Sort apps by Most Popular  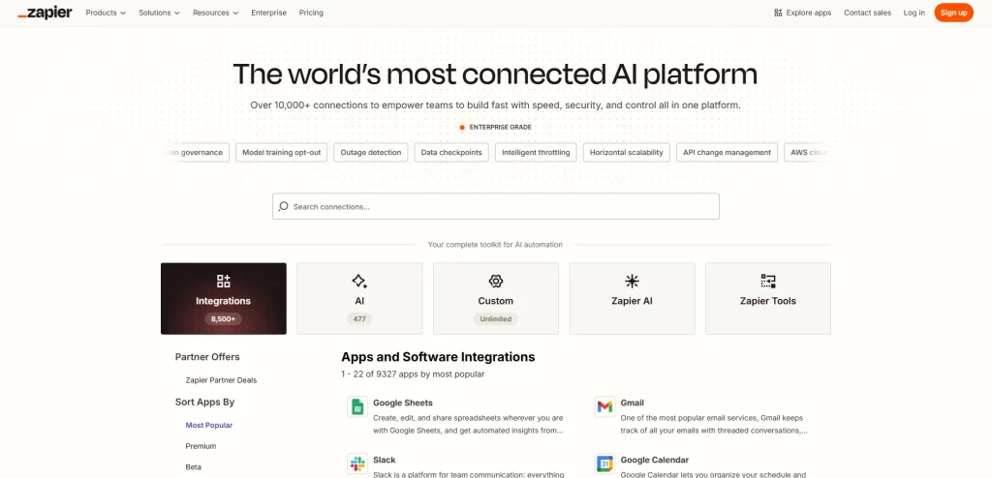[x=209, y=426]
